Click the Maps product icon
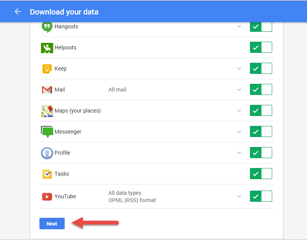Image resolution: width=307 pixels, height=240 pixels. click(47, 111)
